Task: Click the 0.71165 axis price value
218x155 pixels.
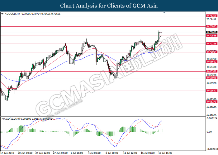Action: pyautogui.click(x=212, y=19)
